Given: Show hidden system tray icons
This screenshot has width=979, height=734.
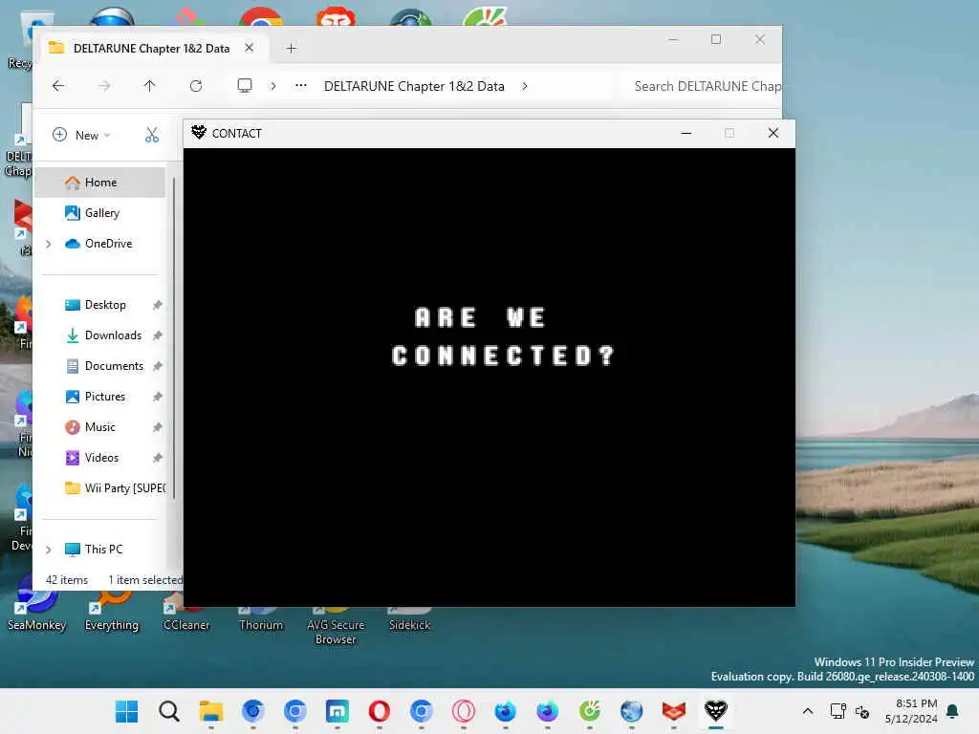Looking at the screenshot, I should click(807, 711).
